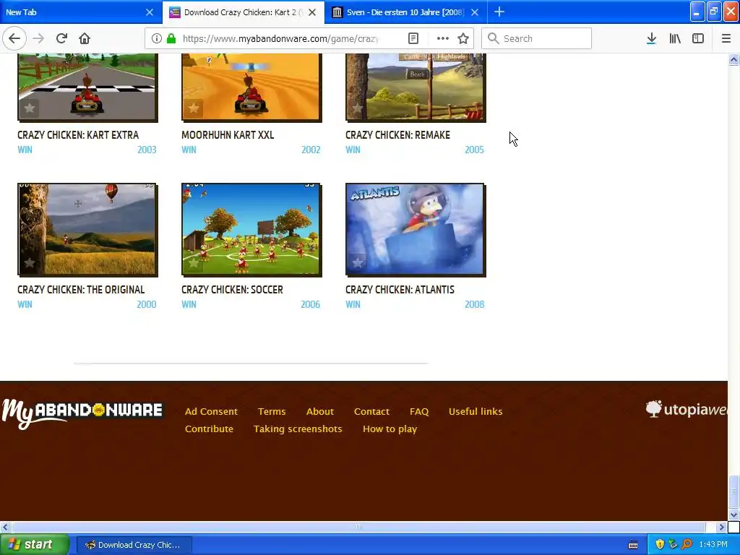Viewport: 740px width, 555px height.
Task: Favorite star on Crazy Chicken: Atlantis thumbnail
Action: 358,262
